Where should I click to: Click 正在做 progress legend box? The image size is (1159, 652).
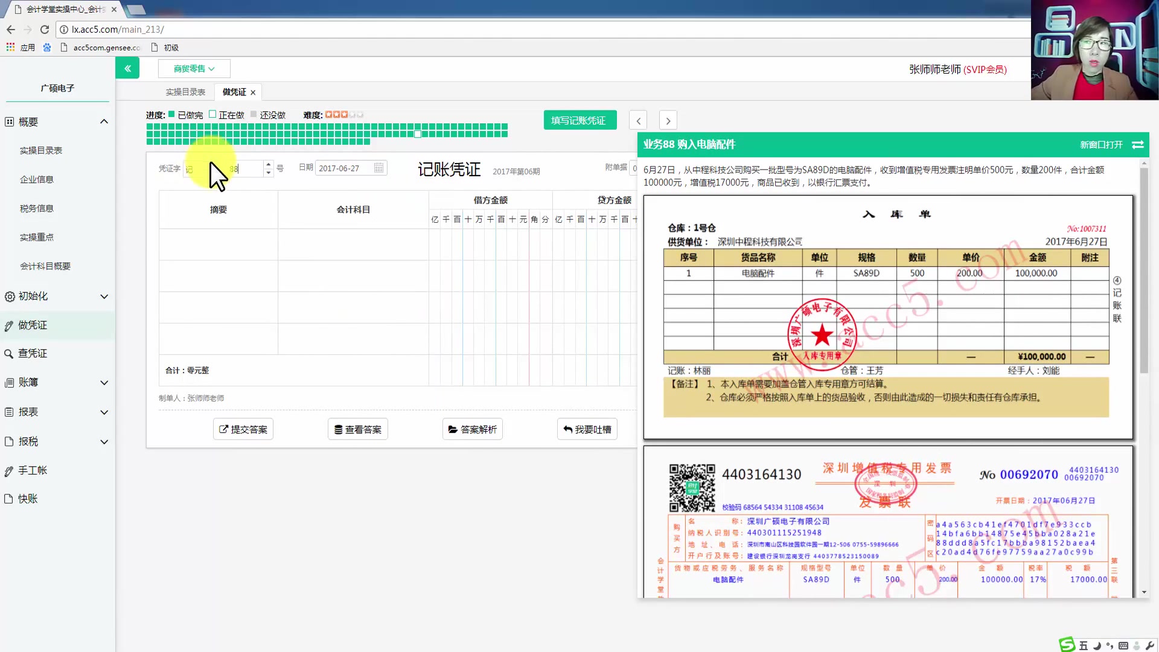[212, 114]
